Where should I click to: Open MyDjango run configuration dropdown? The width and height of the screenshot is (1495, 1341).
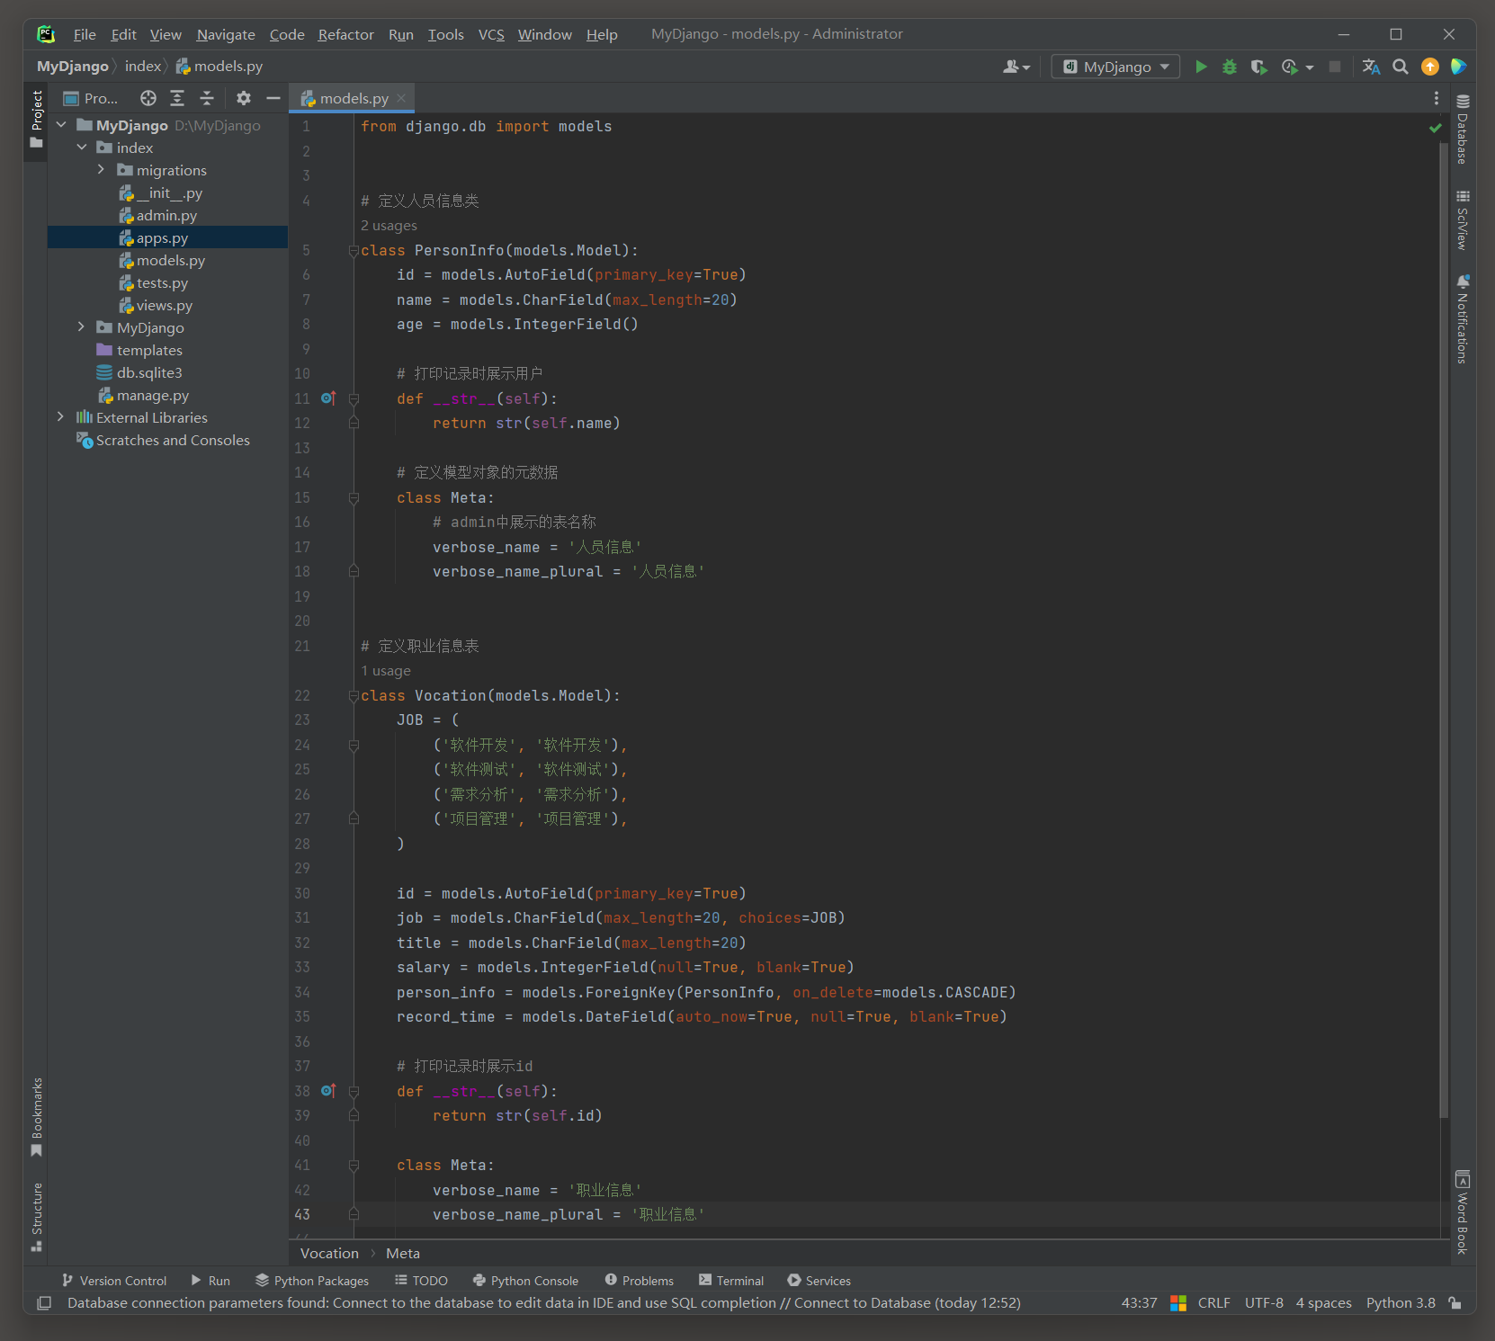(x=1115, y=67)
